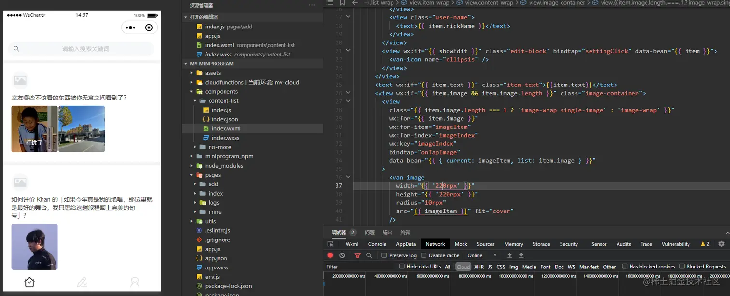Expand the no-more folder
This screenshot has height=296, width=730.
click(x=195, y=147)
